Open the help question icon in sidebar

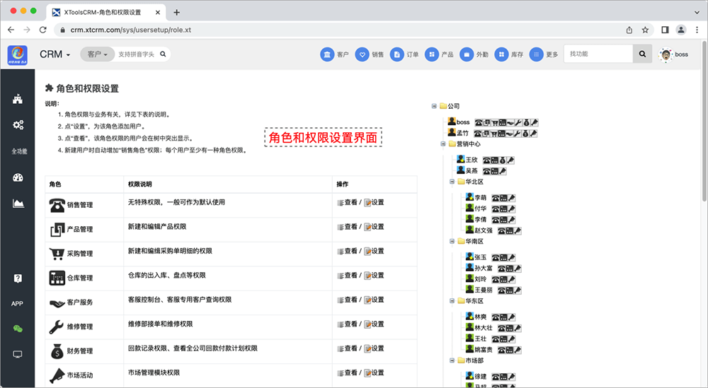tap(18, 278)
